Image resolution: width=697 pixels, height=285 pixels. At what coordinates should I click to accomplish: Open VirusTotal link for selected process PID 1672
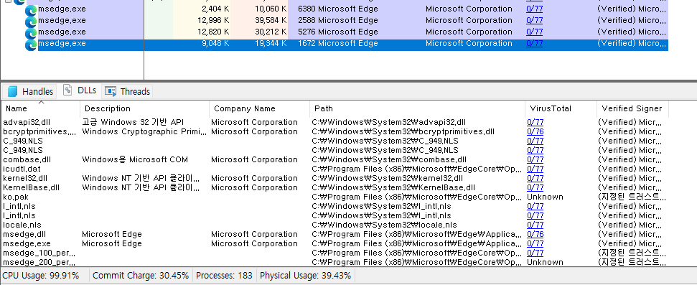(534, 44)
